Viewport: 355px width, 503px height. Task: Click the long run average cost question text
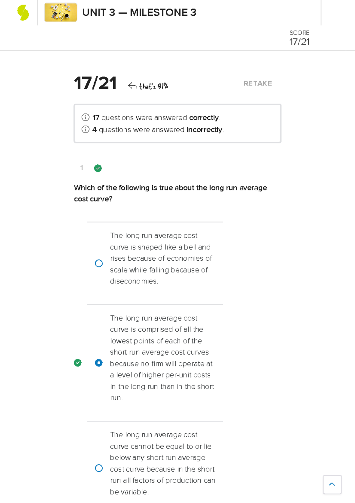pyautogui.click(x=170, y=193)
